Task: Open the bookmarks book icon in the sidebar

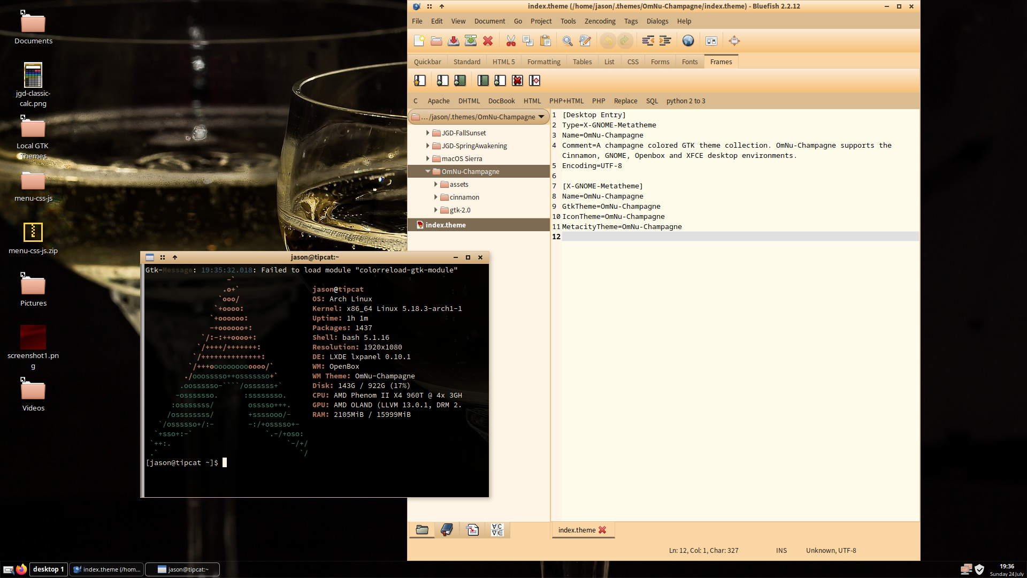Action: pyautogui.click(x=447, y=530)
